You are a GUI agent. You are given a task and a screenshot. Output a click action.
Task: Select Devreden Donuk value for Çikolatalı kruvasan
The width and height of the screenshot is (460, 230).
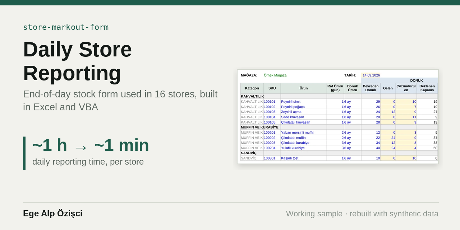tap(371, 122)
